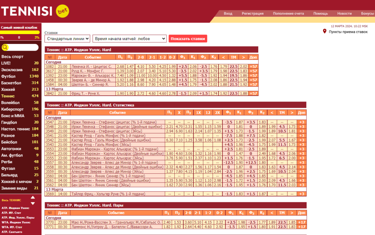
Task: Open the Время начала матчей dropdown
Action: click(130, 38)
